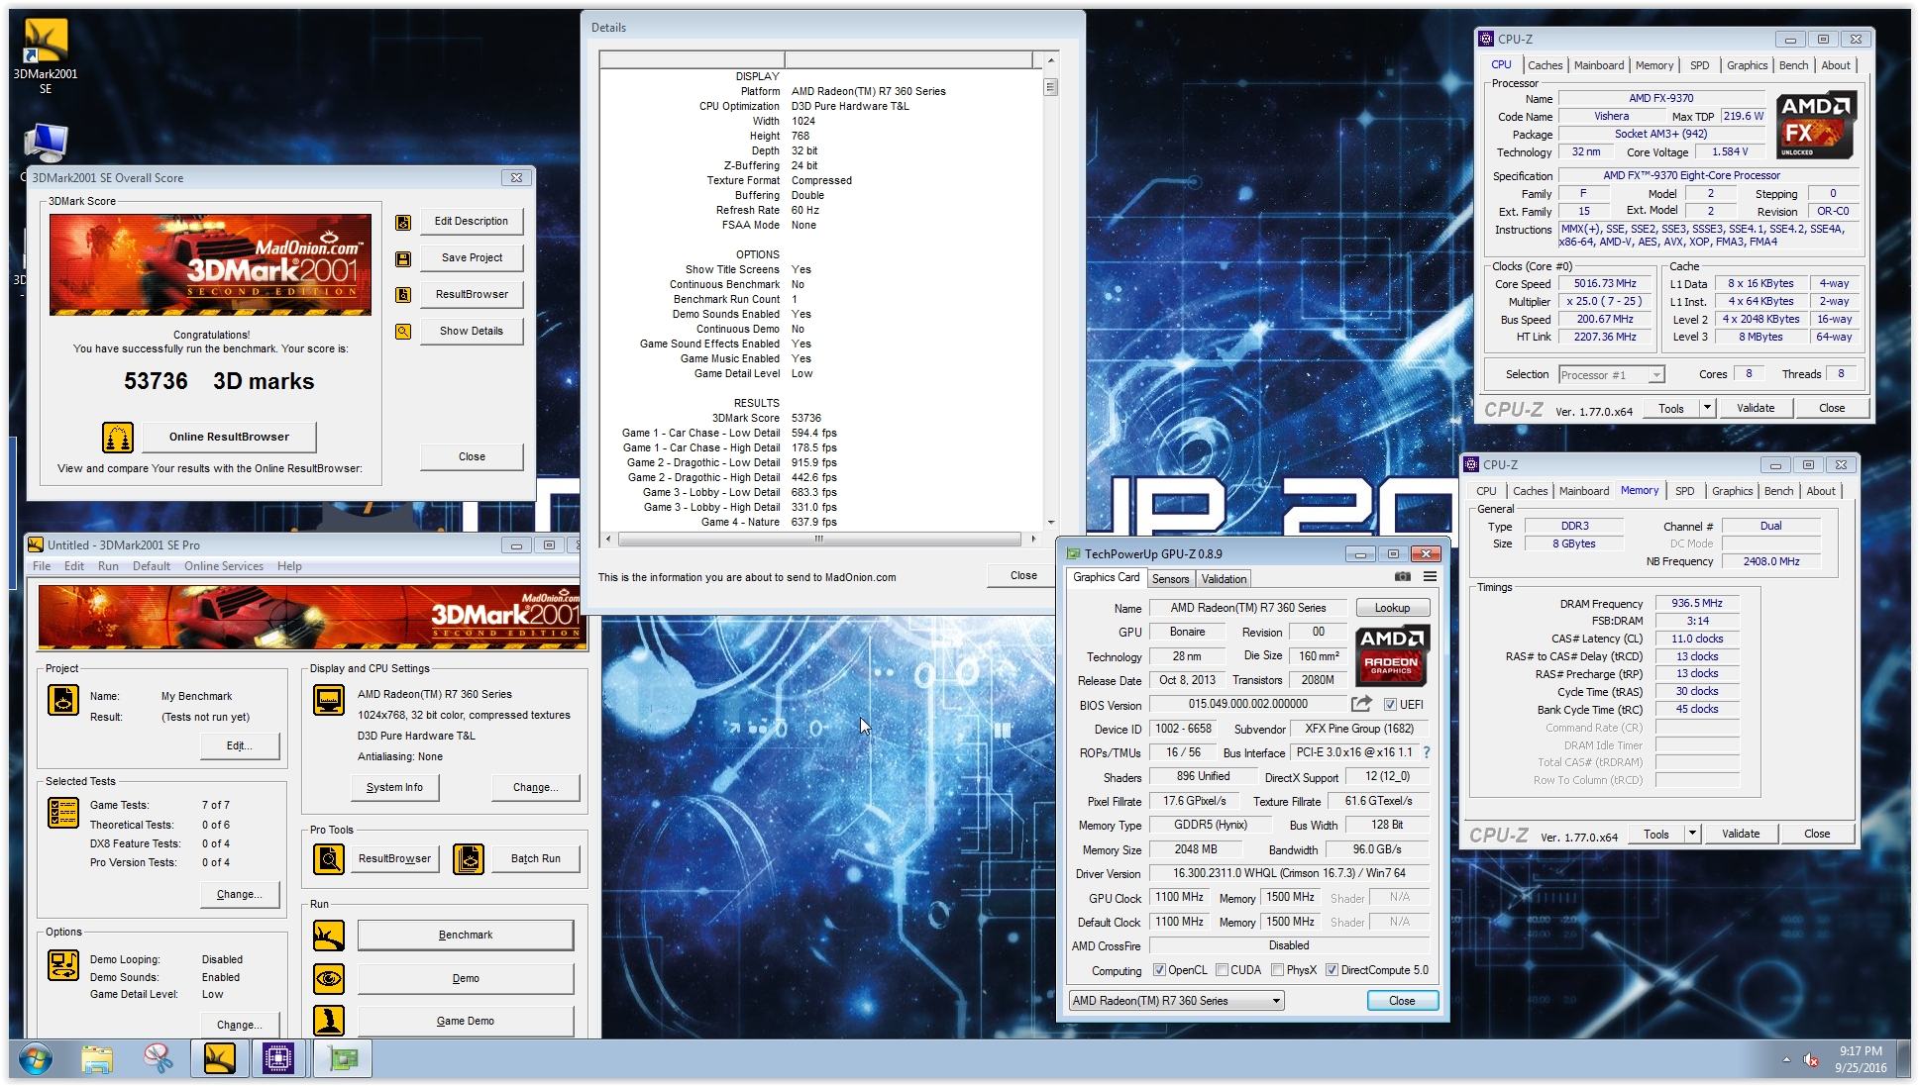Click the Game Demo joystick icon
The width and height of the screenshot is (1919, 1086).
(329, 1021)
